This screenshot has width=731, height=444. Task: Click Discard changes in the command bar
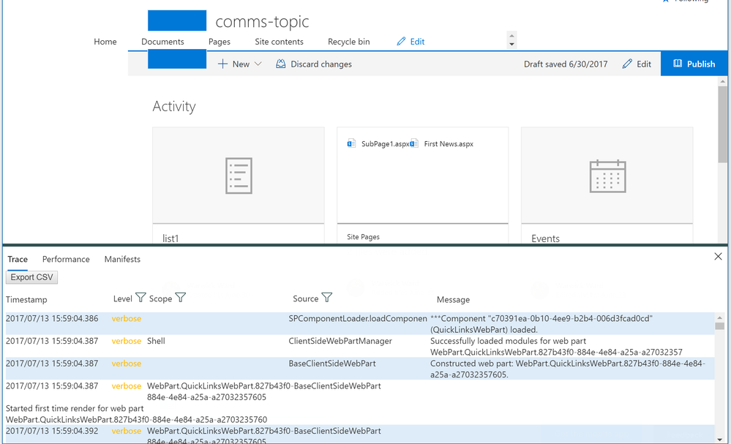coord(314,64)
